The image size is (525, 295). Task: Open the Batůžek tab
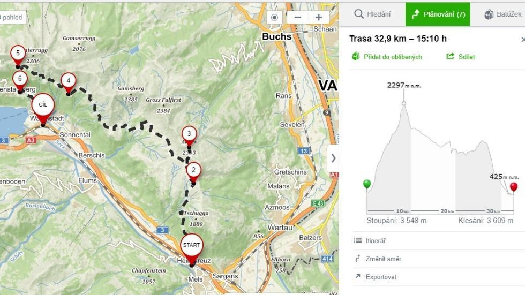click(502, 14)
